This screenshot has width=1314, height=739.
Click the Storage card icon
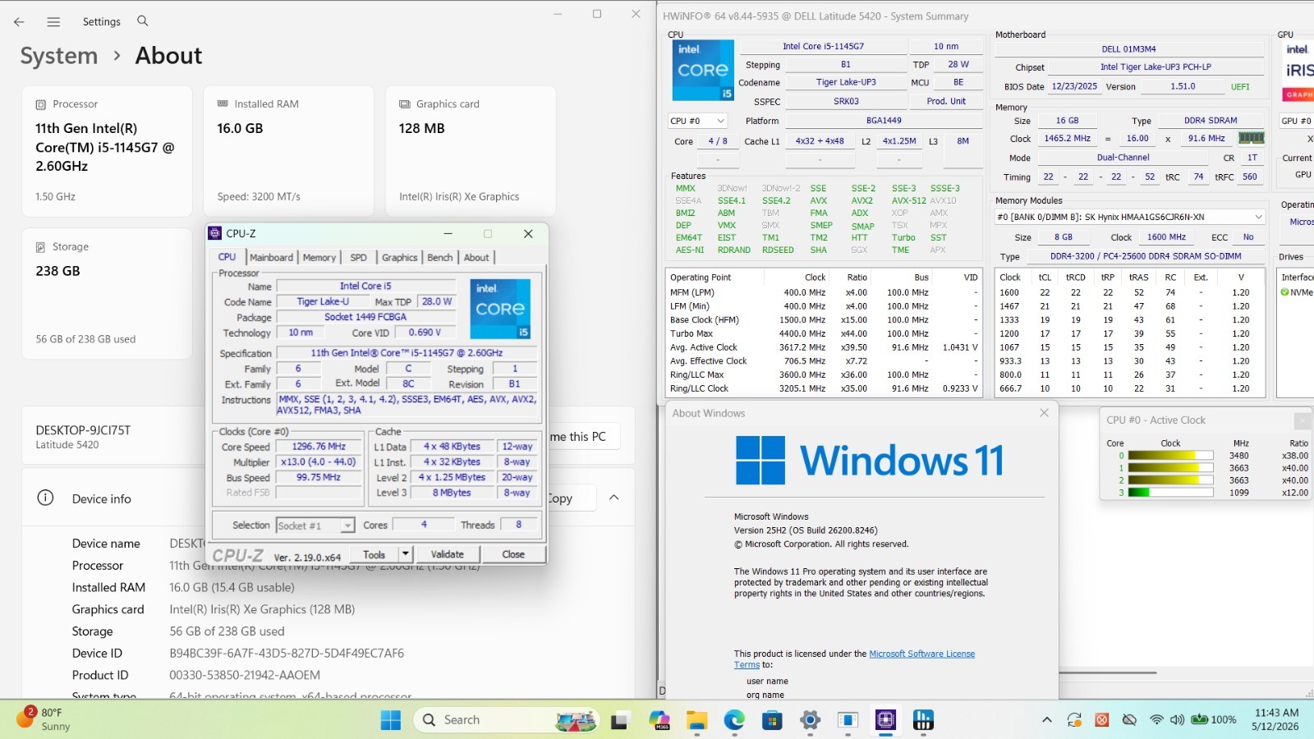coord(41,247)
